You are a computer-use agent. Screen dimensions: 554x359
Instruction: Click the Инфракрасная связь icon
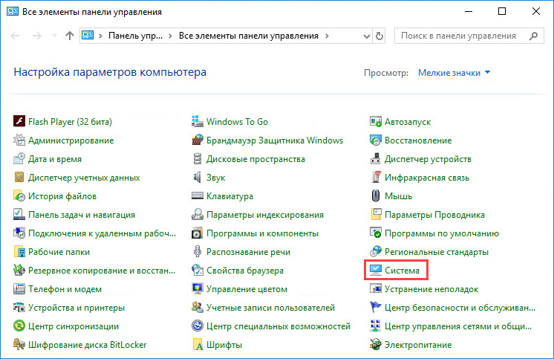376,177
